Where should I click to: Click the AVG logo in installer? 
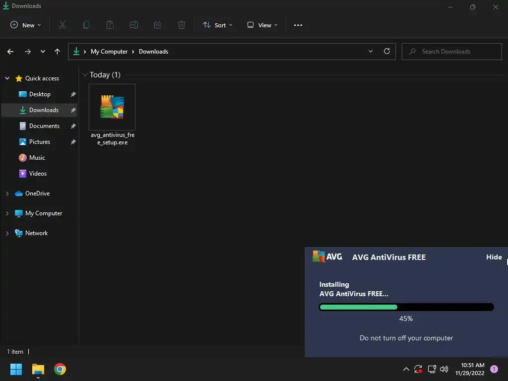point(327,256)
